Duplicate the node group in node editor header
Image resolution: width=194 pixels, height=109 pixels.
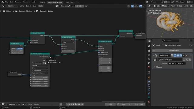tap(80, 6)
